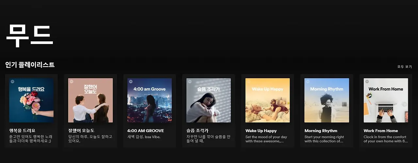Image resolution: width=418 pixels, height=163 pixels.
Task: Click the 4:00 AM GROOVE title text
Action: pos(146,131)
